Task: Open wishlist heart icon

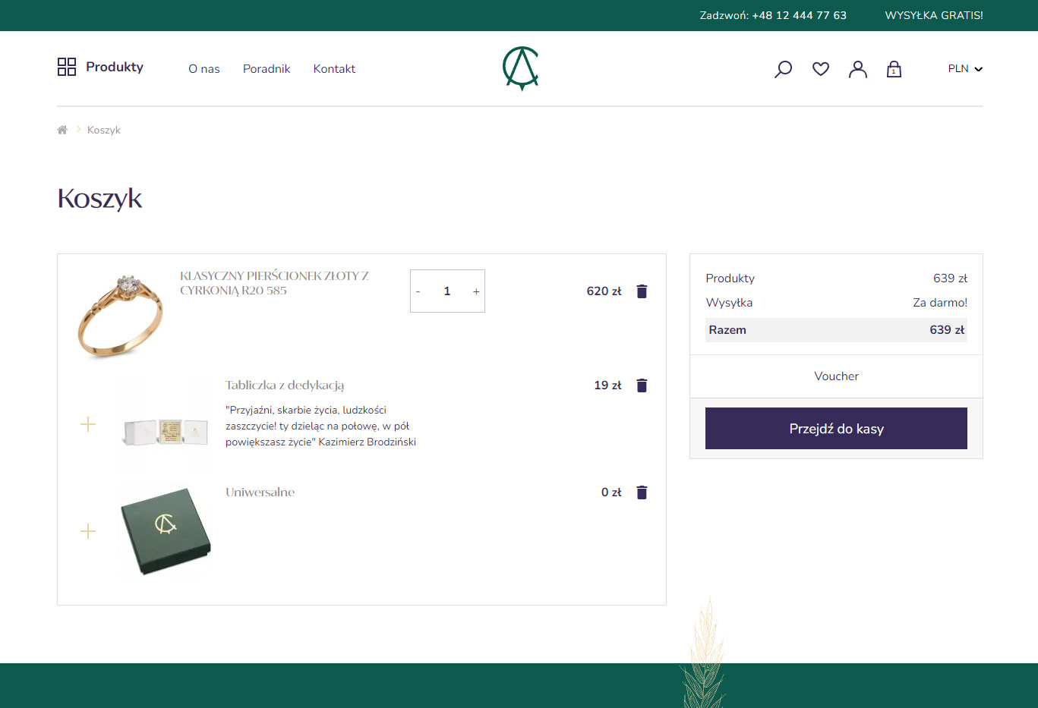Action: click(x=820, y=69)
